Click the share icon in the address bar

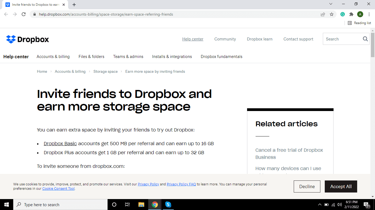(x=323, y=14)
